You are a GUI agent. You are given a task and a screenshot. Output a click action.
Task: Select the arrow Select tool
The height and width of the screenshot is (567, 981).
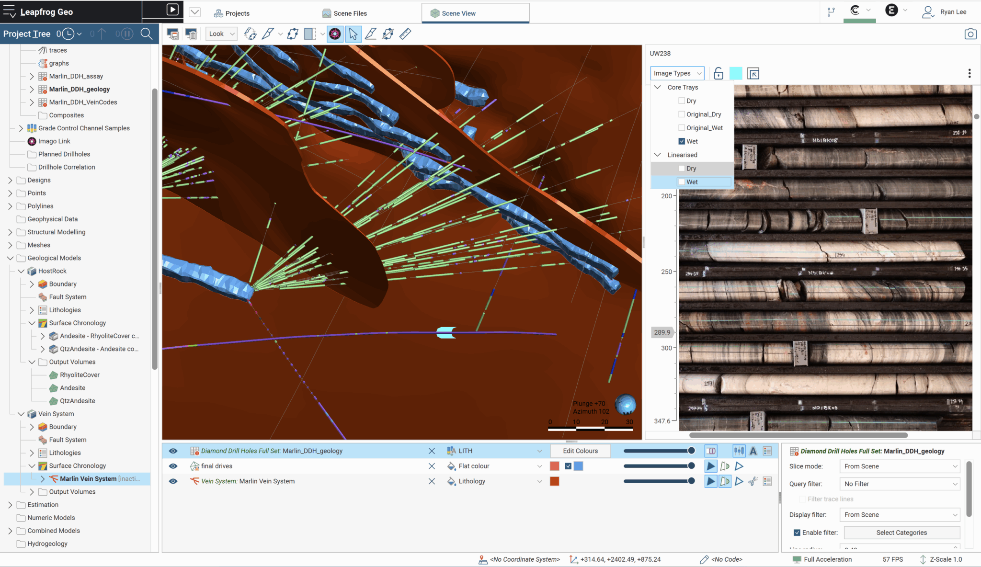353,34
